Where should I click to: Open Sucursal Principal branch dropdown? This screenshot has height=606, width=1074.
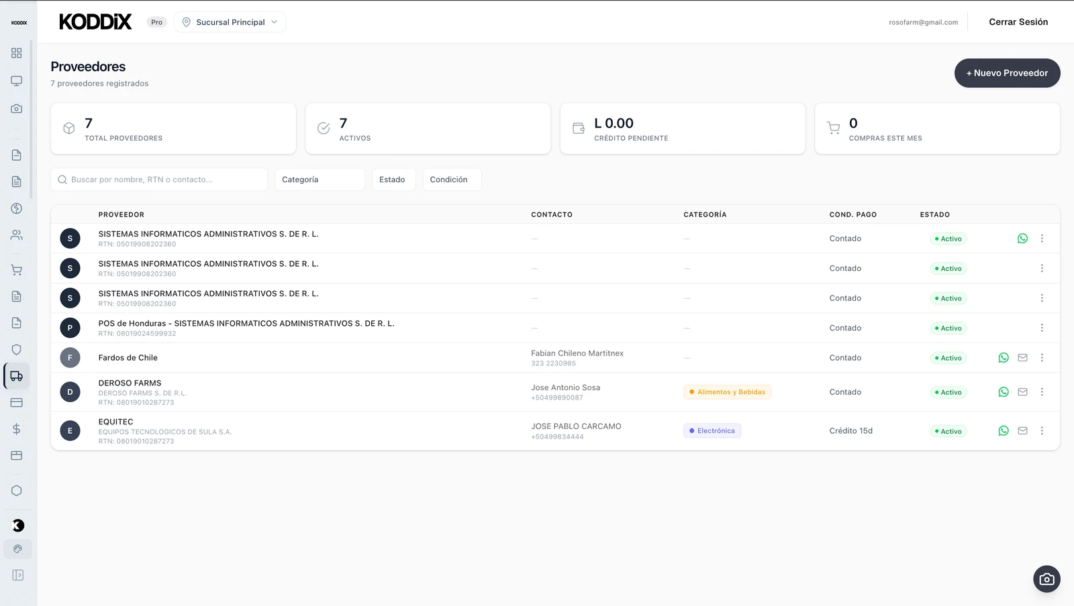(x=230, y=22)
